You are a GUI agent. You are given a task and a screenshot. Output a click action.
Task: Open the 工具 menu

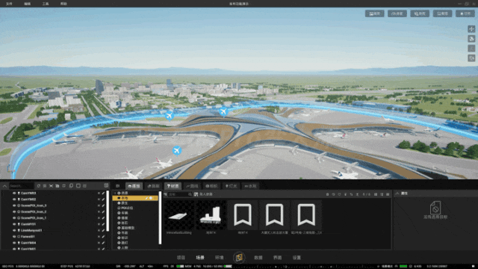click(46, 4)
